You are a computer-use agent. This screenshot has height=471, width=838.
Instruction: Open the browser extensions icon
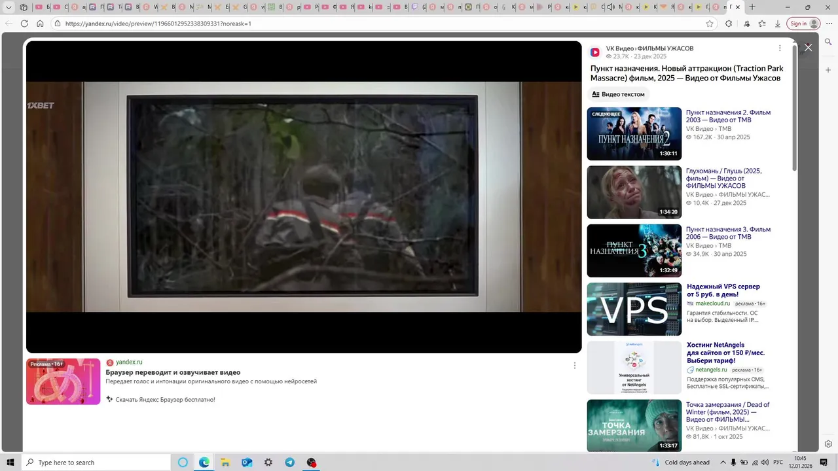click(729, 24)
